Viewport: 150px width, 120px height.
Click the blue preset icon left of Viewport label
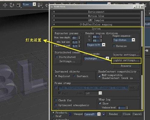tap(70, 114)
